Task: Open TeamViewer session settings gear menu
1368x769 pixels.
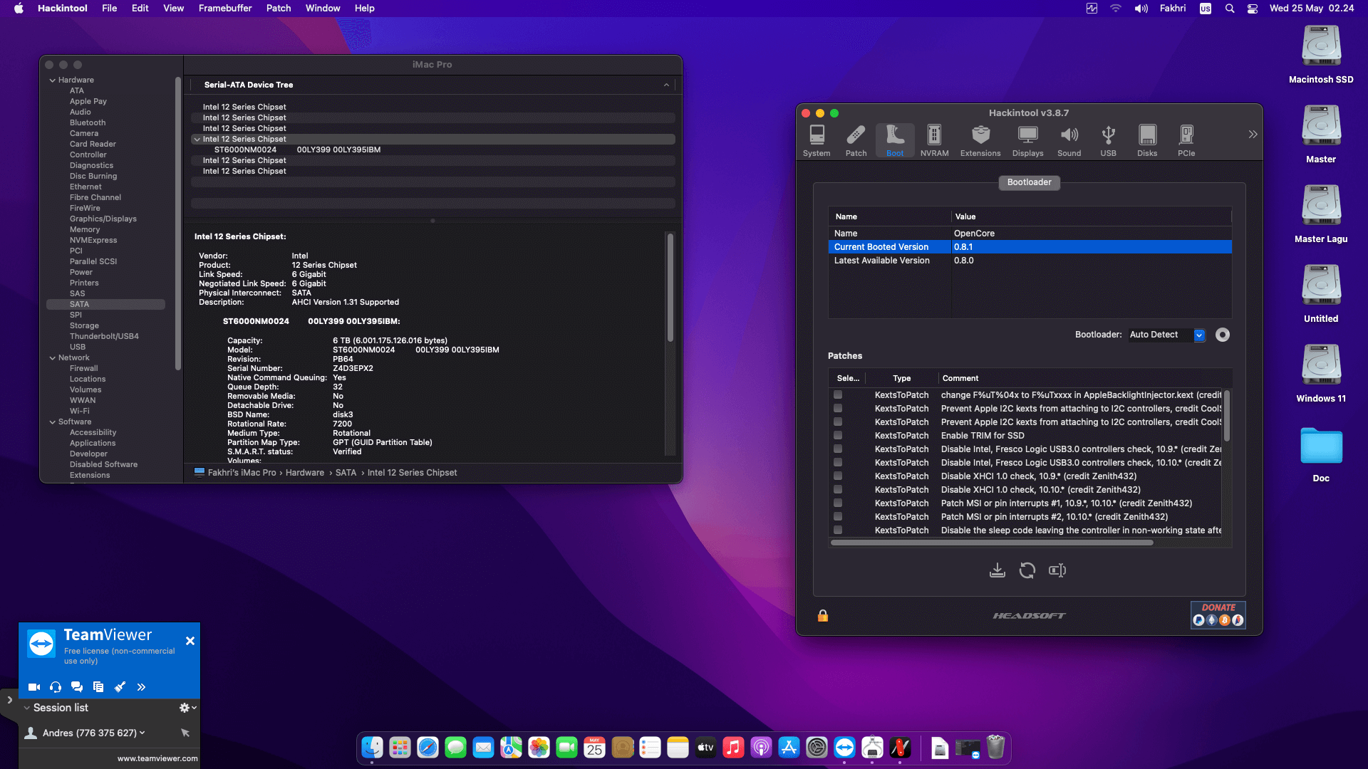Action: pyautogui.click(x=187, y=708)
